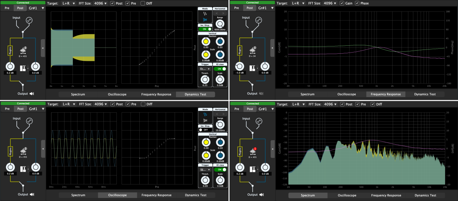This screenshot has width=458, height=201.
Task: Select Dynamics Test tab in top-right panel
Action: pos(424,94)
